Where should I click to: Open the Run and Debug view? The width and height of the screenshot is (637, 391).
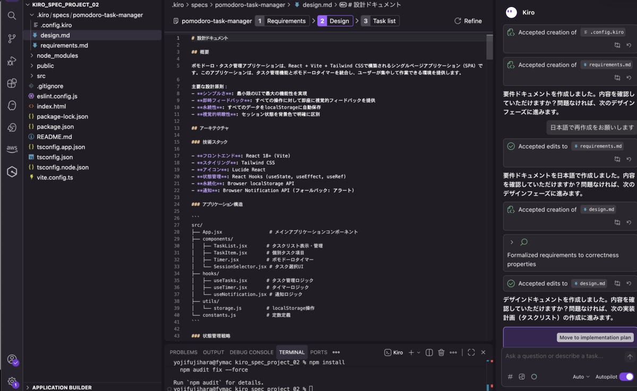(x=12, y=61)
